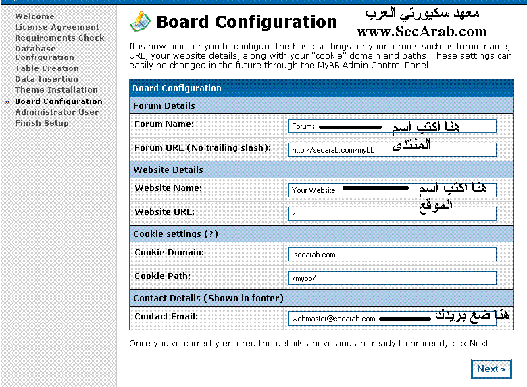Click the Cookie Domain: label
The width and height of the screenshot is (527, 387).
170,252
